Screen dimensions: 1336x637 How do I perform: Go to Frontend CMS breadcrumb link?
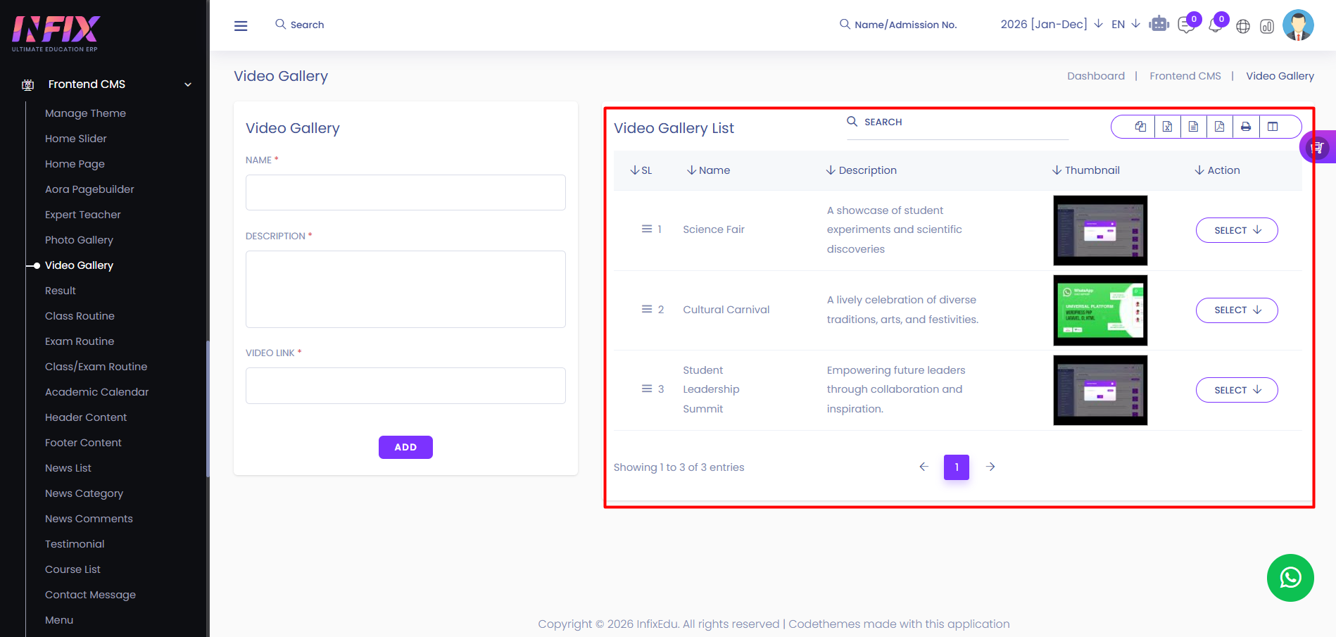coord(1185,76)
